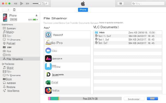Image resolution: width=166 pixels, height=103 pixels.
Task: Select the iPhone tab button
Action: tap(83, 10)
